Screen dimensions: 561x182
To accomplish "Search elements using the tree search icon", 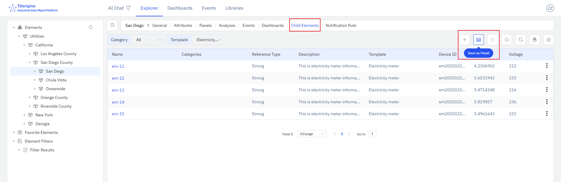I will tap(91, 27).
